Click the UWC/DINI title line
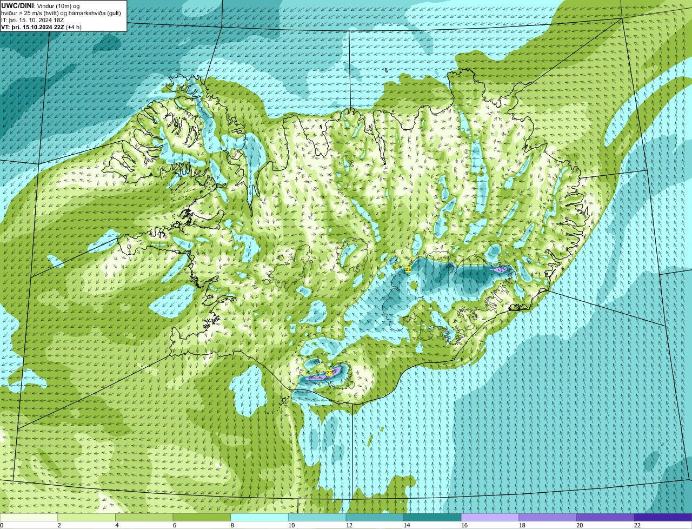Image resolution: width=692 pixels, height=529 pixels. click(x=41, y=6)
